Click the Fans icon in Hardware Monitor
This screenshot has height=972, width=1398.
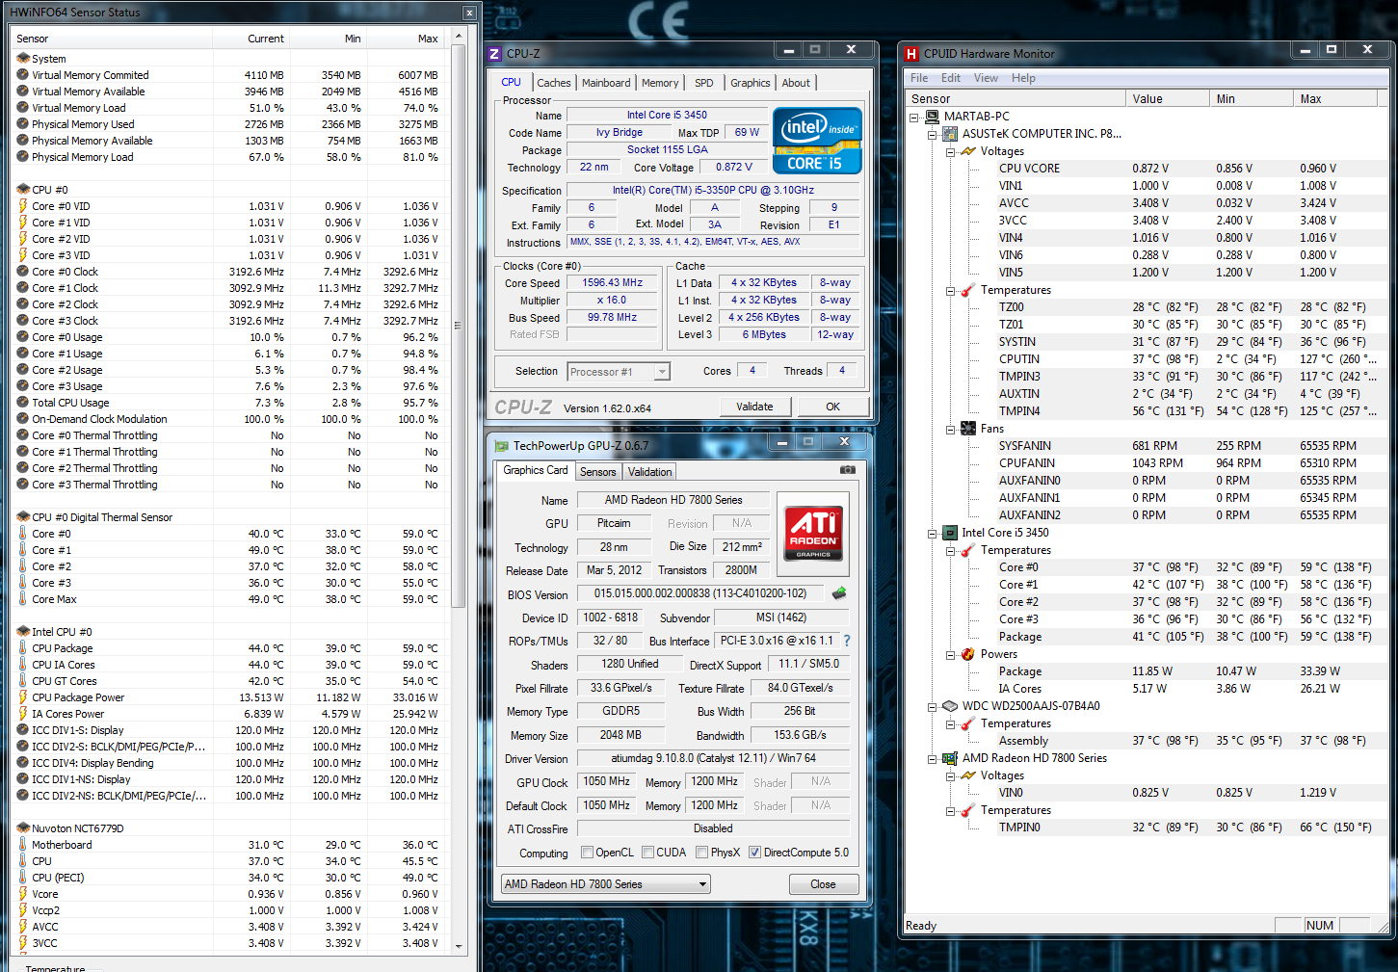point(968,429)
